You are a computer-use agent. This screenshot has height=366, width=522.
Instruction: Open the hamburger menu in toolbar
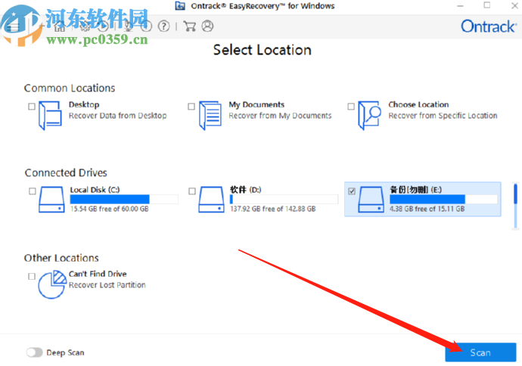(14, 26)
